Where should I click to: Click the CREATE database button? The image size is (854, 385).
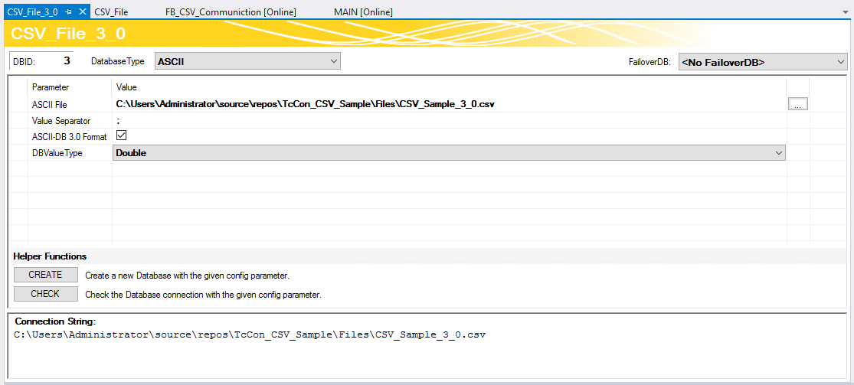point(46,275)
